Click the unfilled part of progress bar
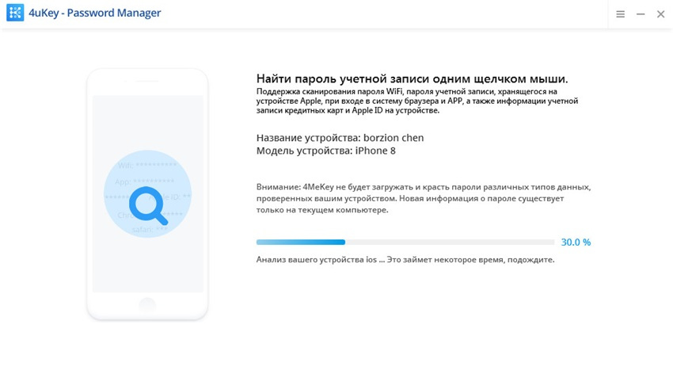Viewport: 673px width, 374px height. point(450,242)
